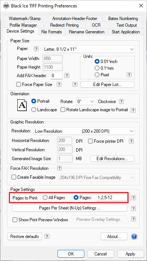Click the Paper Height field
The height and width of the screenshot is (261, 147).
[53, 67]
